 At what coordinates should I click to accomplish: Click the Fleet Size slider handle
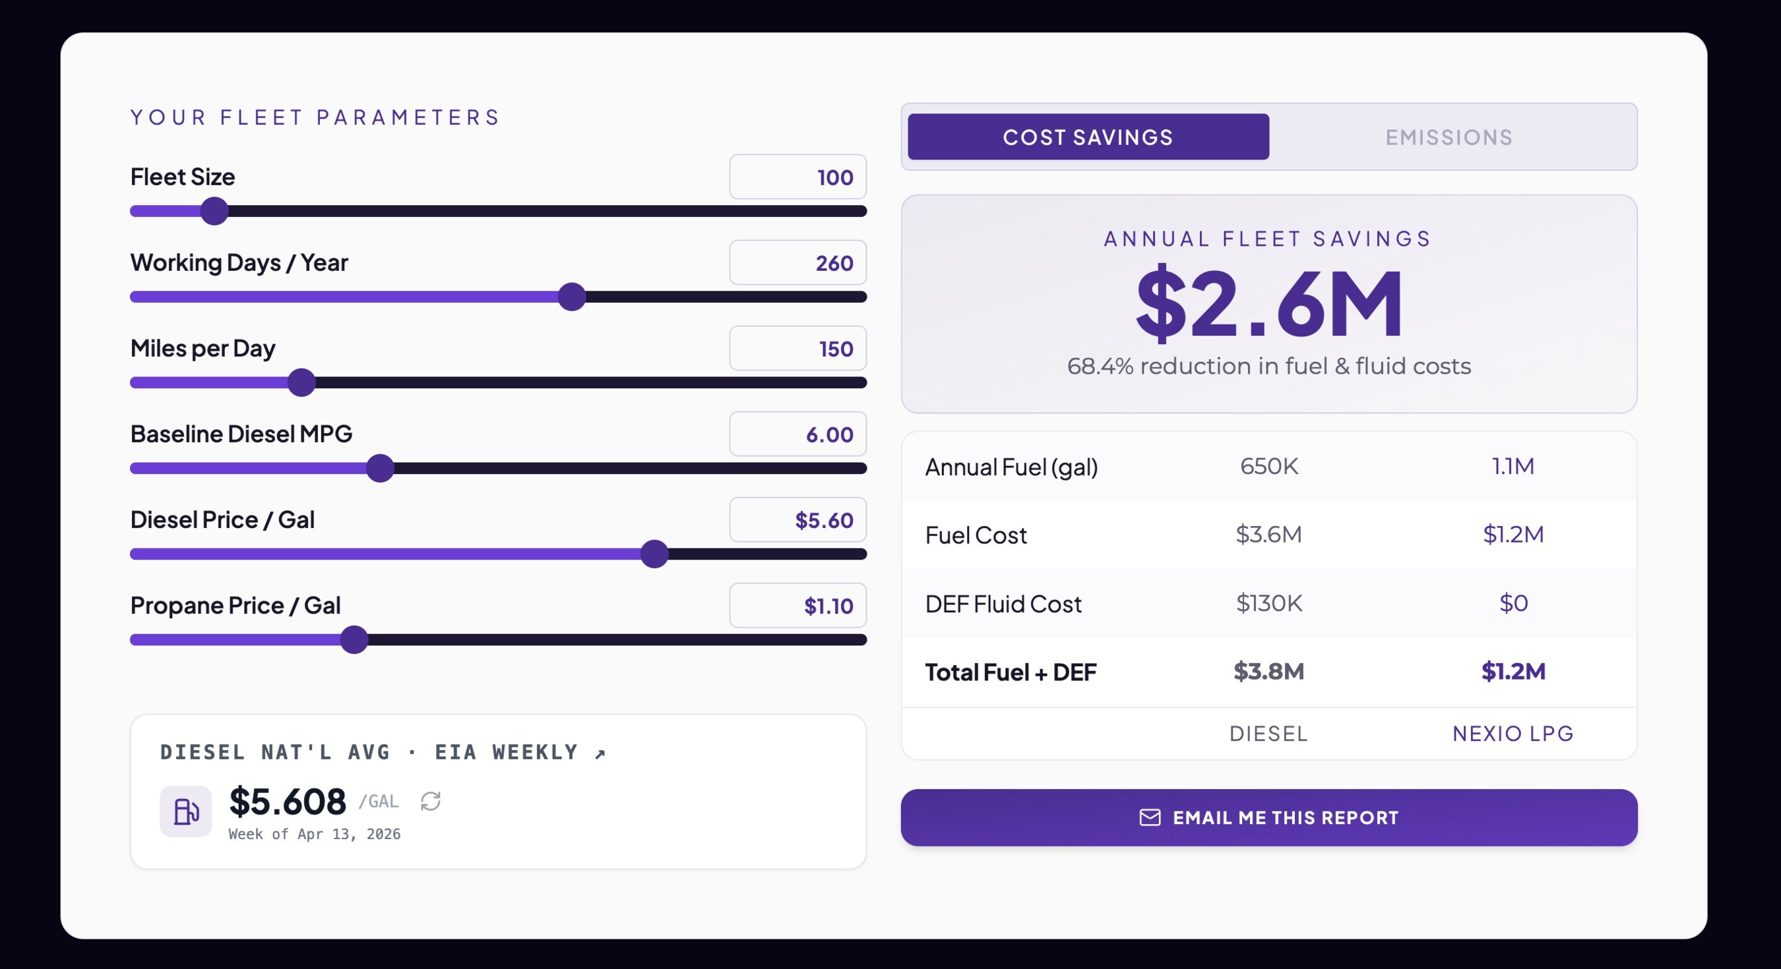point(214,211)
